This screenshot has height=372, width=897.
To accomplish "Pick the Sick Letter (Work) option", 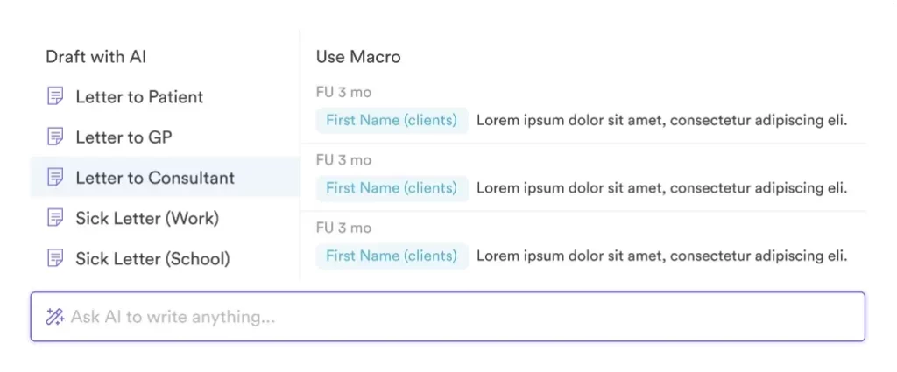I will 147,218.
